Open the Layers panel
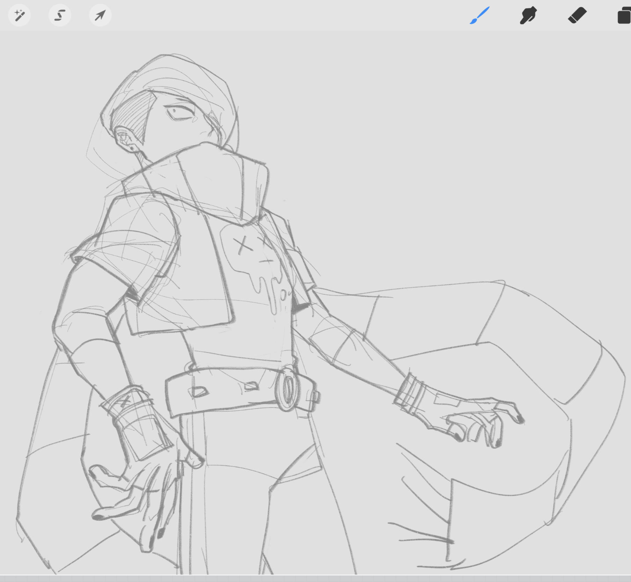The height and width of the screenshot is (582, 631). click(624, 16)
